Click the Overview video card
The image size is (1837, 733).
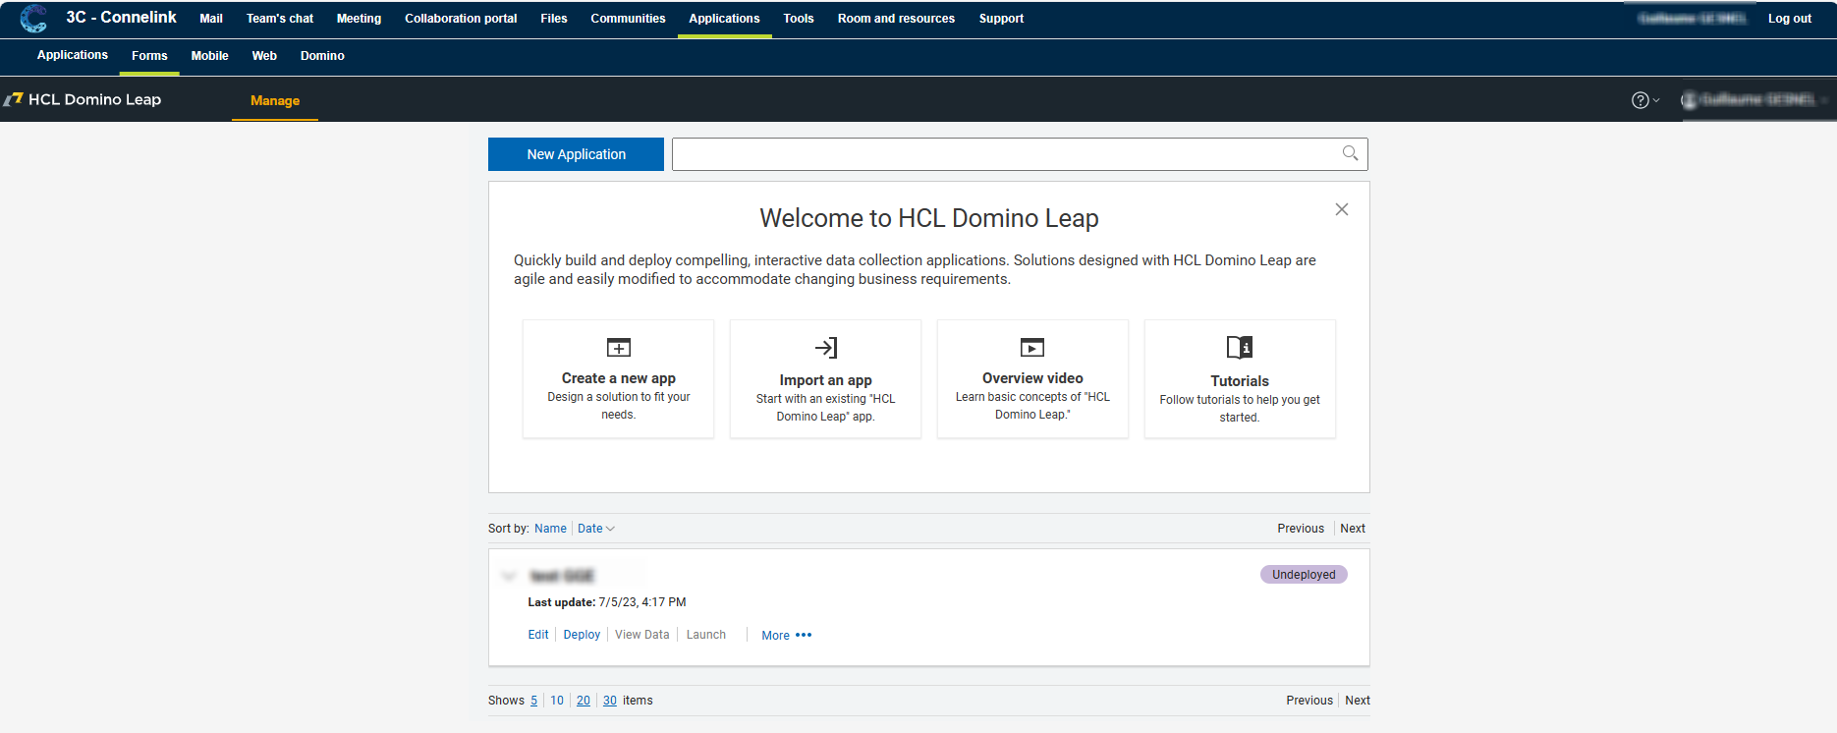click(x=1032, y=378)
